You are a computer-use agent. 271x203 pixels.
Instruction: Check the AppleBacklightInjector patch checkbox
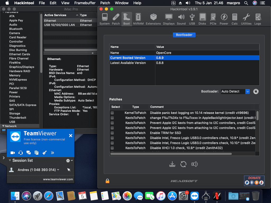112,118
